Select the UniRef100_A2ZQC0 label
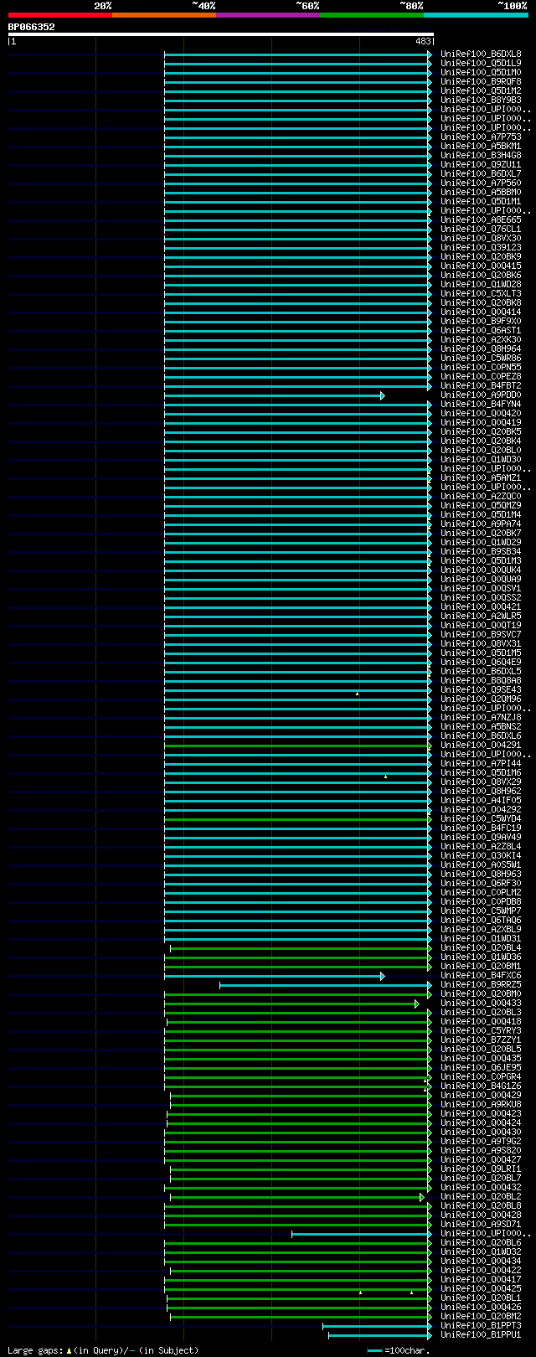 481,496
